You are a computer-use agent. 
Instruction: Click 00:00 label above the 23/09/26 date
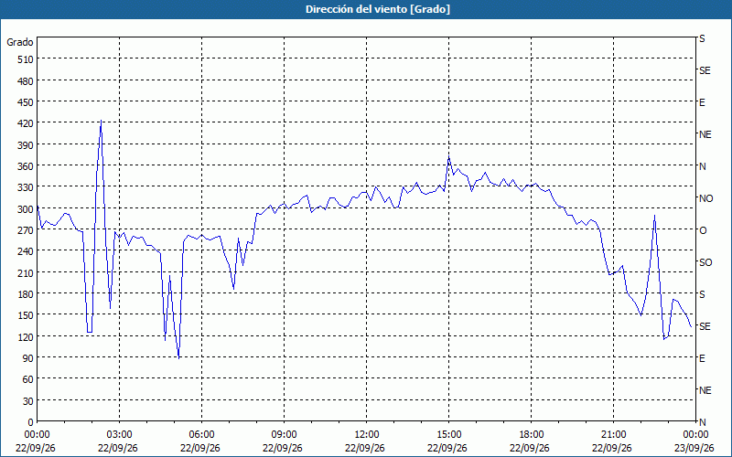click(695, 435)
